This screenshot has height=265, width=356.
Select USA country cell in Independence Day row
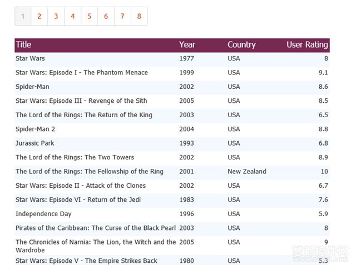234,214
